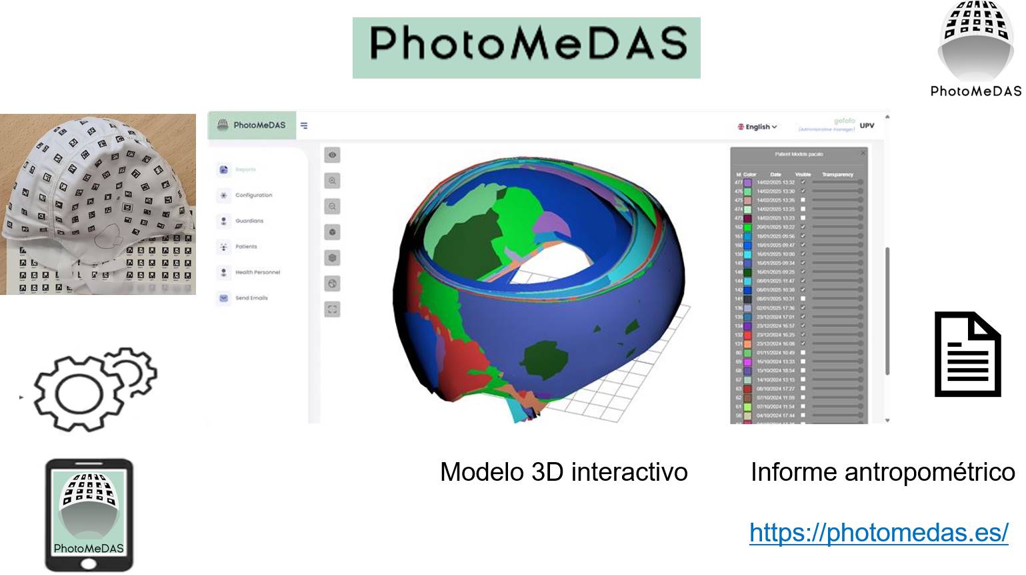1026x576 pixels.
Task: Click the 'Transparency' column header
Action: point(838,174)
